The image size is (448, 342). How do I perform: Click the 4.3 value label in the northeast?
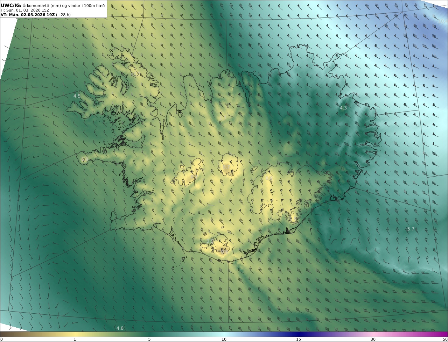[343, 108]
